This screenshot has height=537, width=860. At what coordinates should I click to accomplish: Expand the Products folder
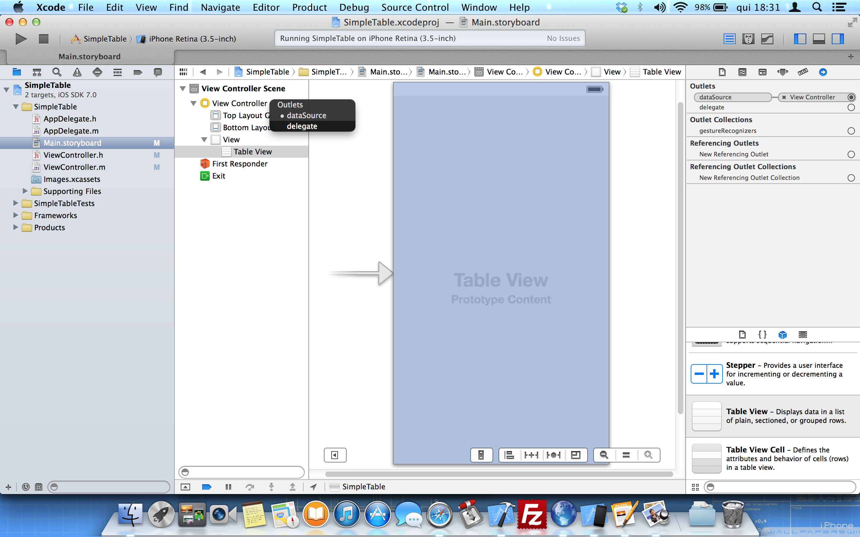click(16, 227)
